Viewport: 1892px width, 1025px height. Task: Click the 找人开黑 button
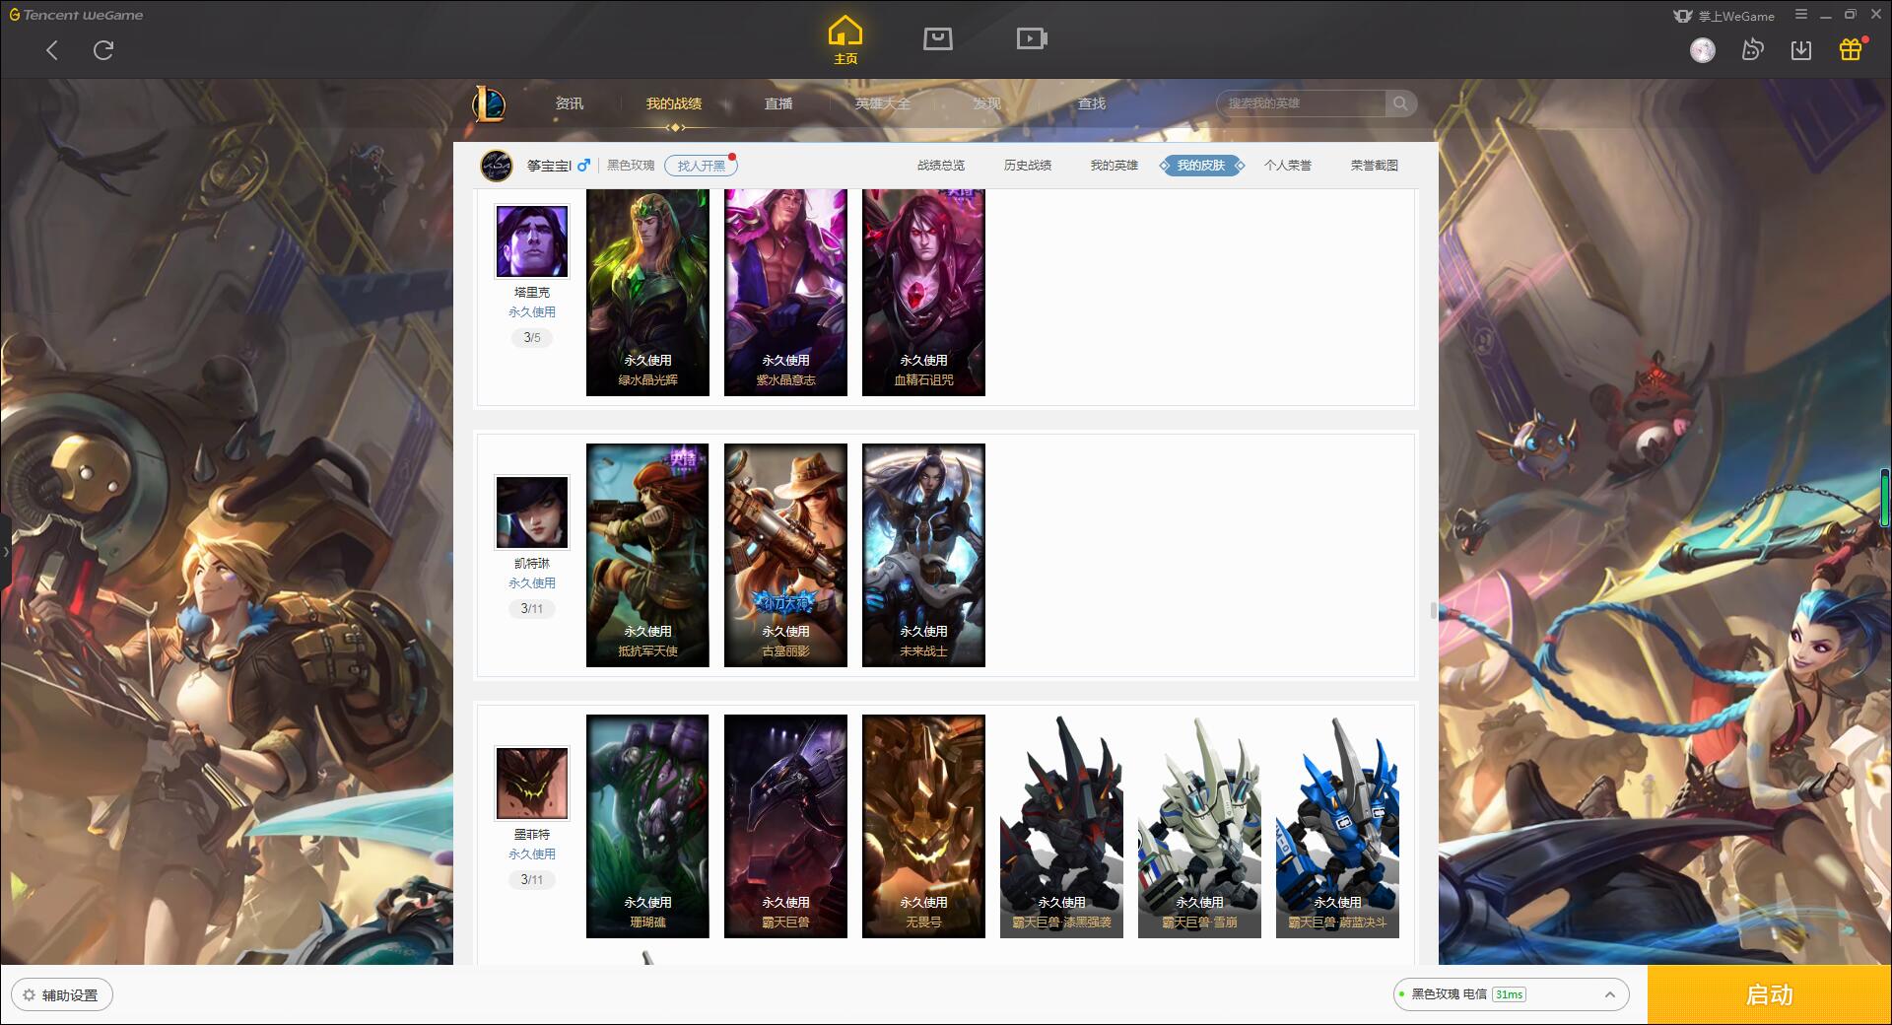(701, 166)
